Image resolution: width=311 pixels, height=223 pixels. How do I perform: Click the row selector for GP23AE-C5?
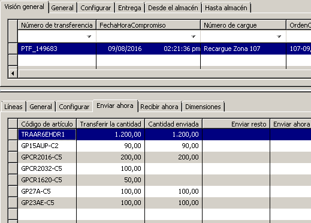[x=13, y=203]
